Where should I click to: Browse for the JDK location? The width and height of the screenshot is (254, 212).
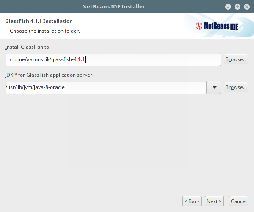point(236,87)
